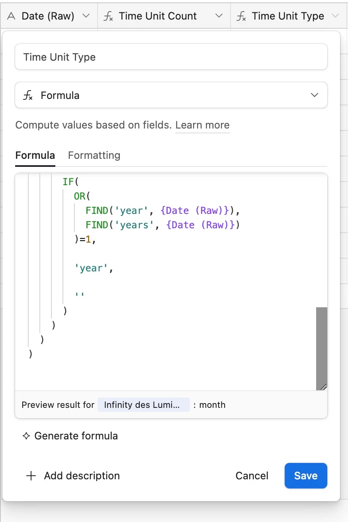Switch to the Formatting tab
Viewport: 348px width, 522px height.
point(94,155)
